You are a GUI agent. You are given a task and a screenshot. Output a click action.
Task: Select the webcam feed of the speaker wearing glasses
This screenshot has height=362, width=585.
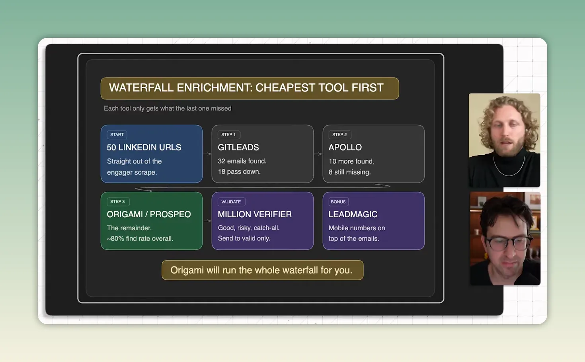click(x=505, y=239)
